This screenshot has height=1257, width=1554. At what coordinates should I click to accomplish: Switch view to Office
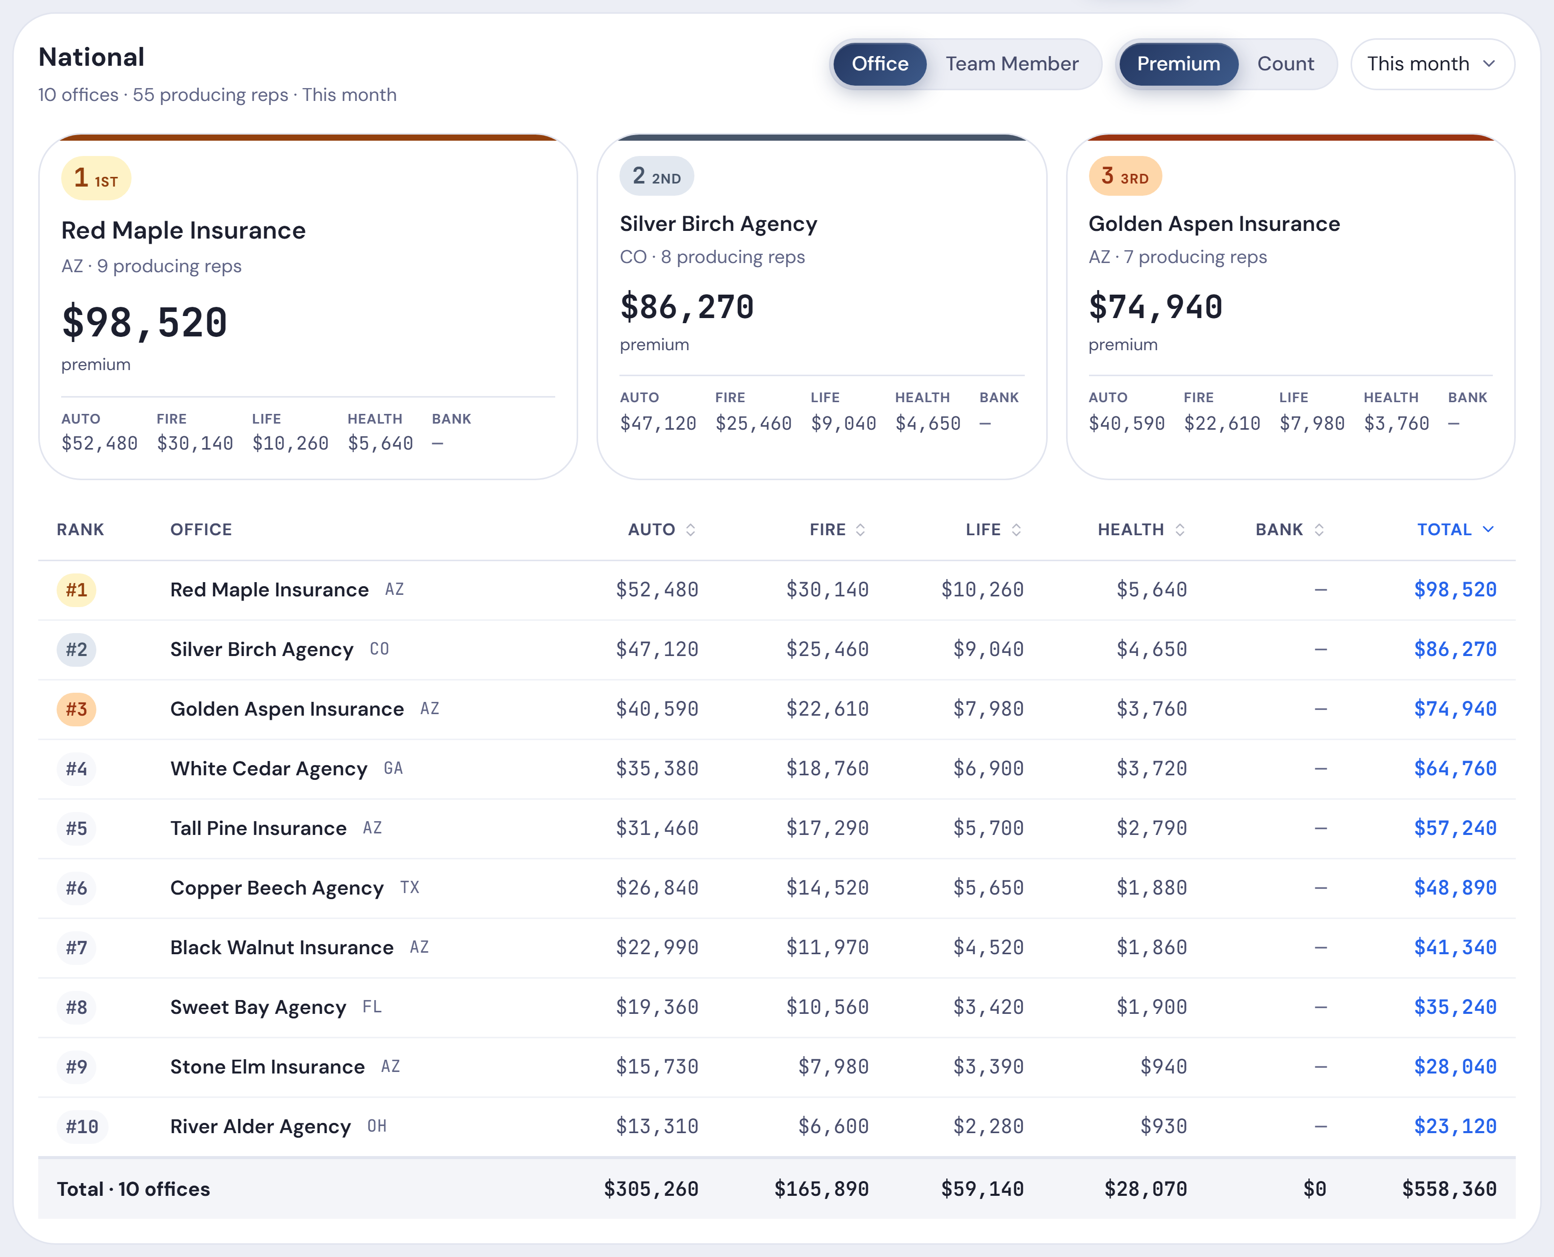[x=879, y=64]
